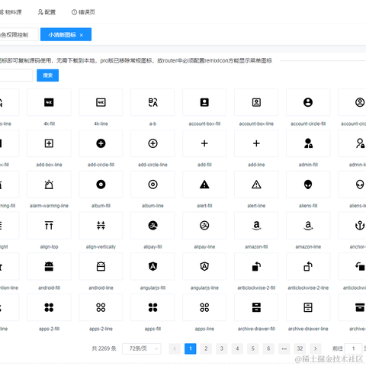Go to page 2
This screenshot has height=366, width=366.
pyautogui.click(x=206, y=348)
